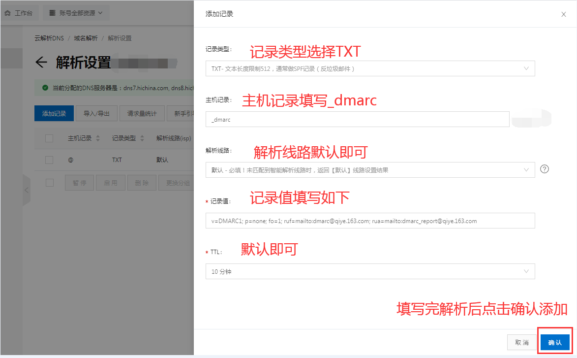Viewport: 577px width, 358px height.
Task: Expand the 解析线路 默认 dropdown
Action: (370, 170)
